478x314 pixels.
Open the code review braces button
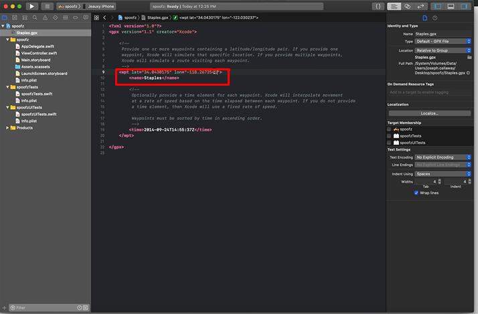(x=378, y=6)
